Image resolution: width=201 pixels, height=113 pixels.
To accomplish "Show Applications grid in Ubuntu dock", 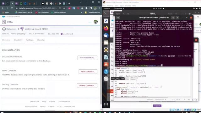I will coord(106,105).
